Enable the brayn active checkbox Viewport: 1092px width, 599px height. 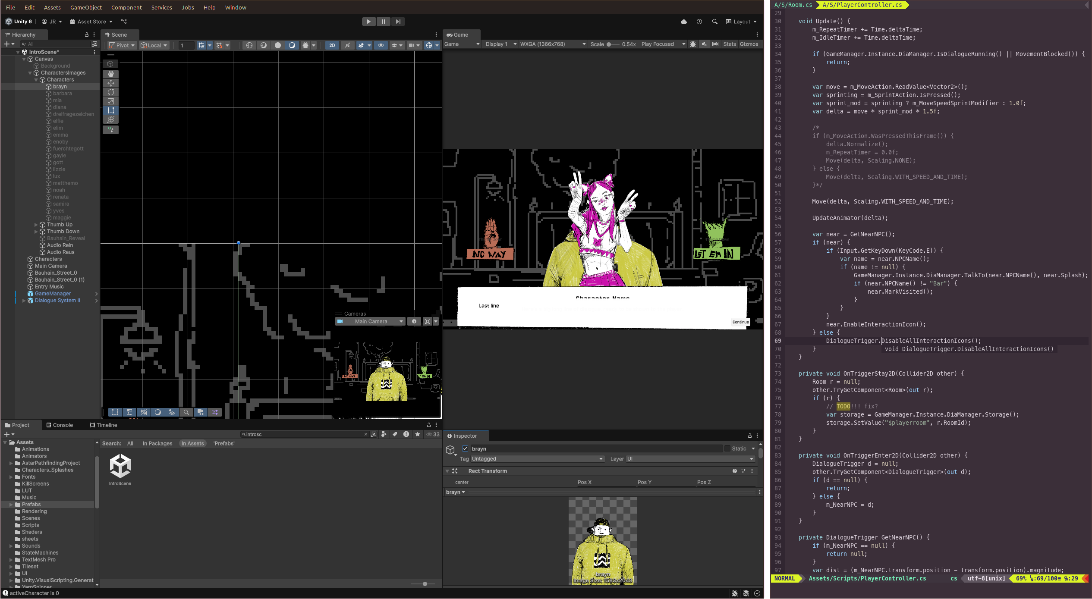465,448
